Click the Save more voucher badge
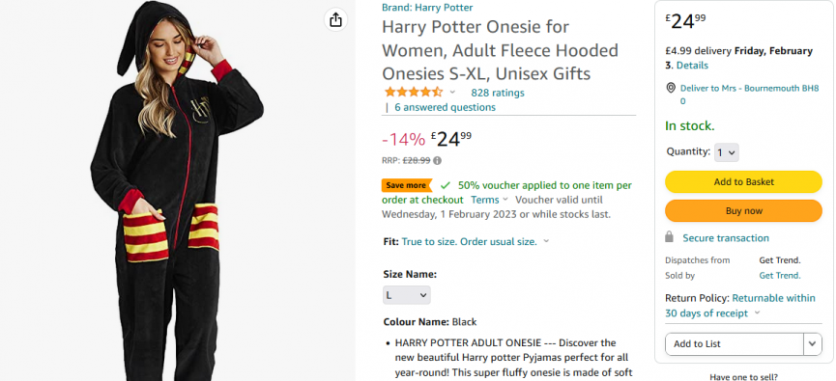The height and width of the screenshot is (381, 836). click(407, 185)
